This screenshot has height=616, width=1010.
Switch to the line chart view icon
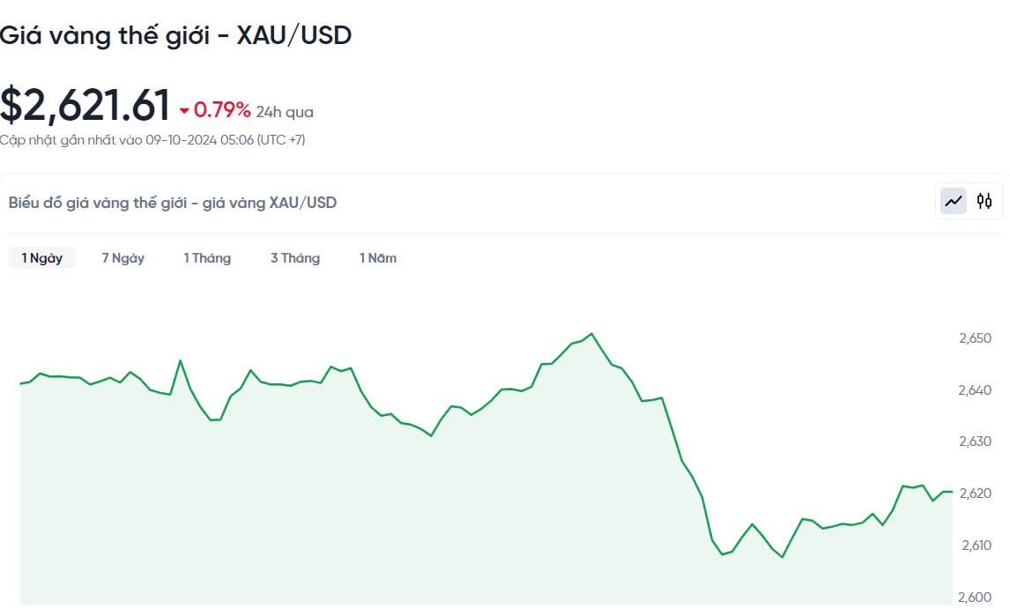[954, 201]
